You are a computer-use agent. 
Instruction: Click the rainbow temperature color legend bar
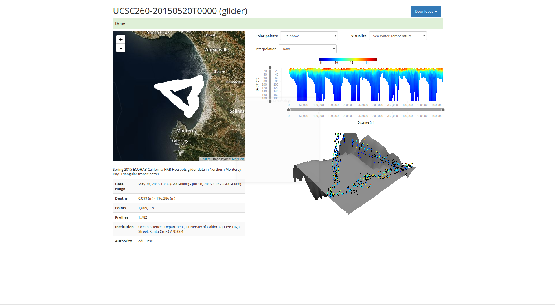coord(348,59)
